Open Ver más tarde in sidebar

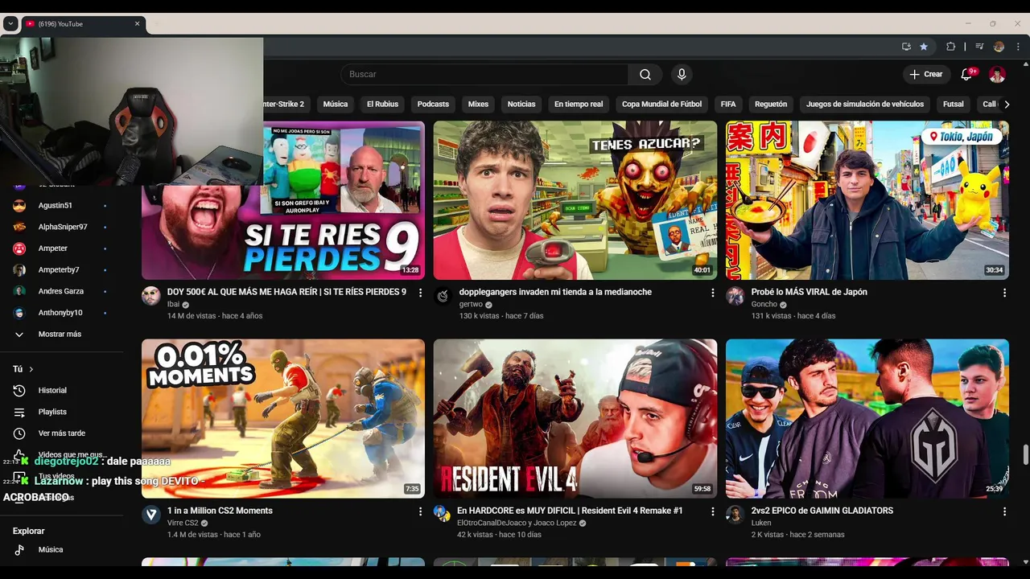61,433
